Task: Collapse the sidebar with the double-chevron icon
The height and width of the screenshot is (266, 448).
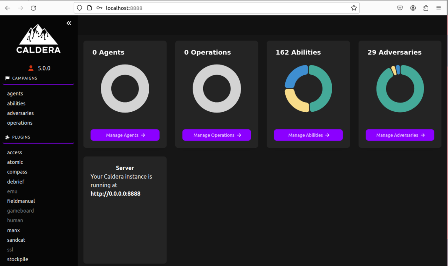Action: (69, 23)
